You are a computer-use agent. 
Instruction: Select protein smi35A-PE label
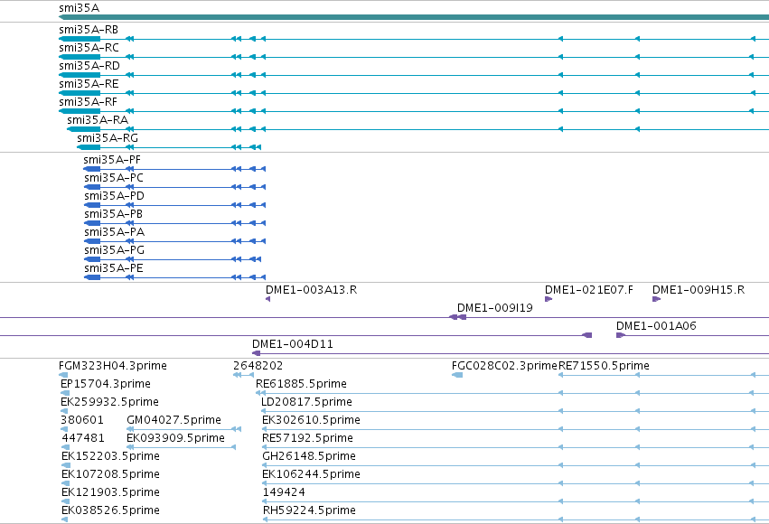tap(114, 268)
